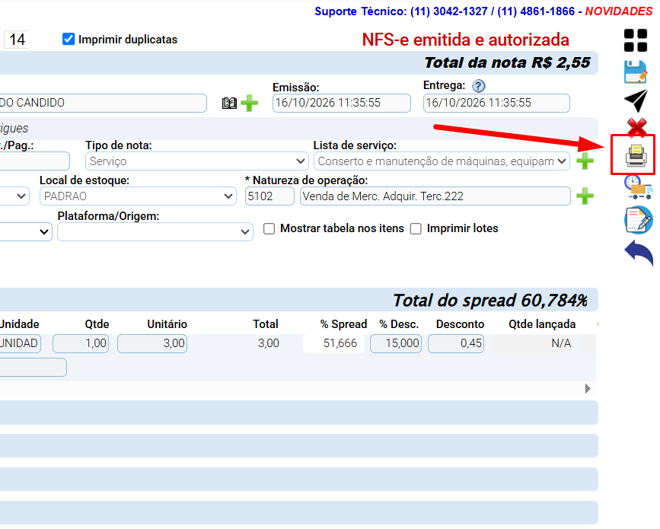Viewport: 660px width, 529px height.
Task: Click the UNIDAD unit field
Action: [x=21, y=343]
